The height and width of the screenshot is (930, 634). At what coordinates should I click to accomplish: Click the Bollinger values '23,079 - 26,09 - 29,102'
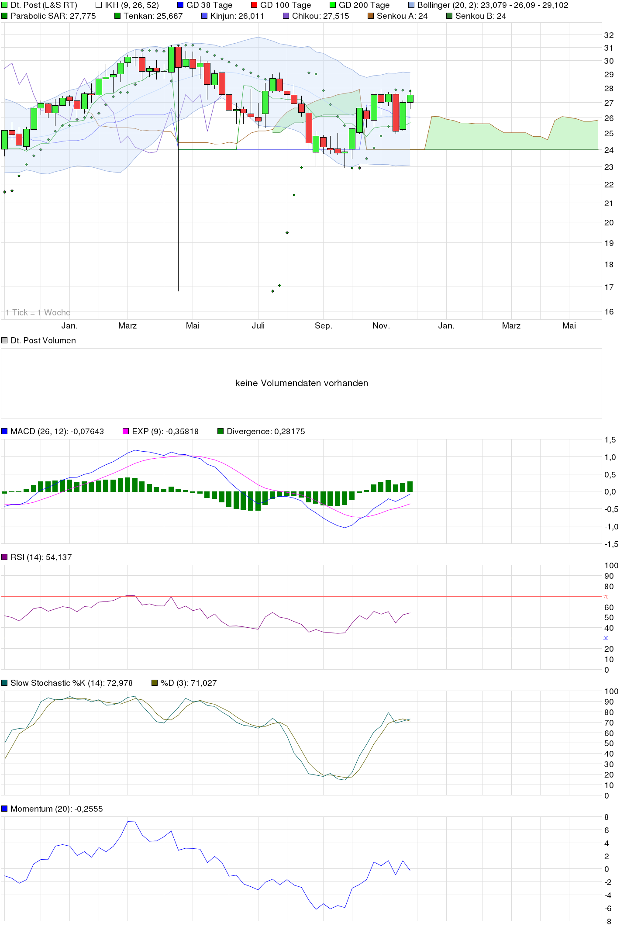524,5
